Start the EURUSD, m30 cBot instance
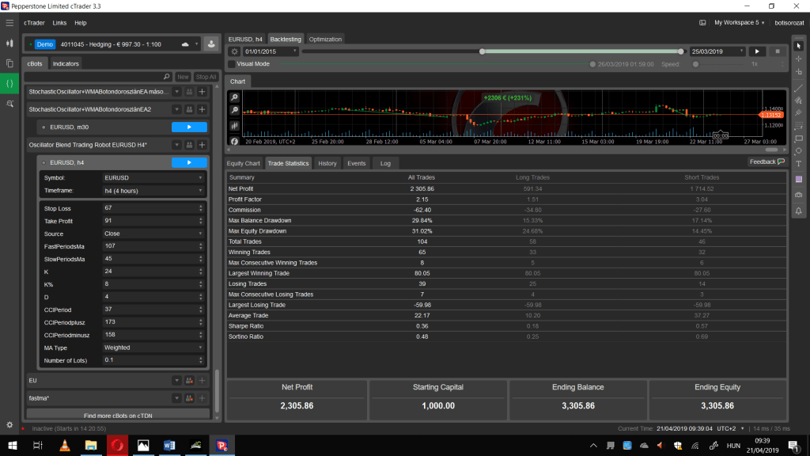Image resolution: width=810 pixels, height=456 pixels. pos(189,127)
